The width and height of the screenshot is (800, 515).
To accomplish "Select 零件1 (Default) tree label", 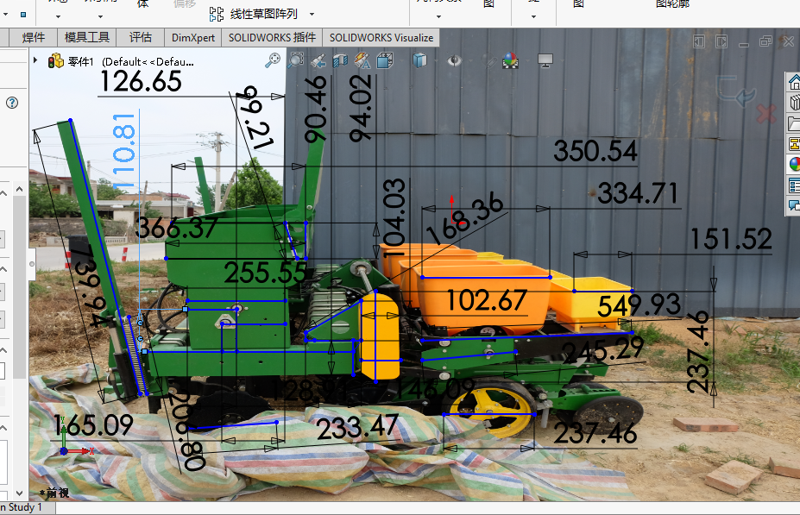I will pos(130,62).
